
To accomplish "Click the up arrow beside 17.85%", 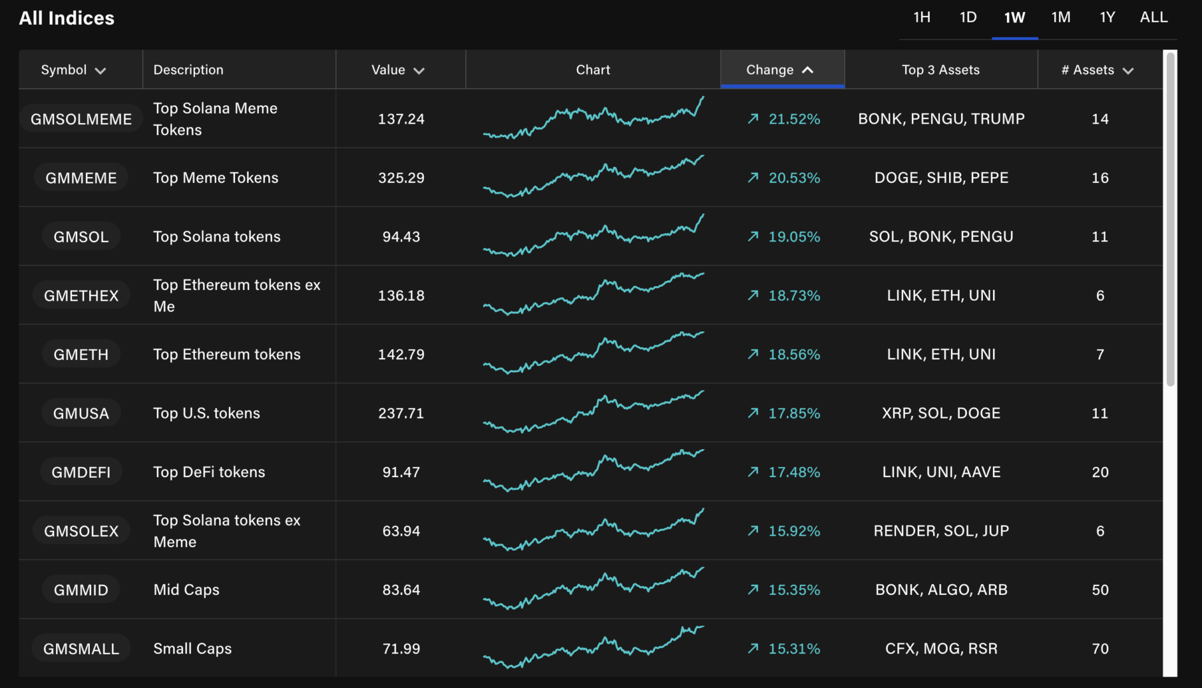I will click(753, 413).
